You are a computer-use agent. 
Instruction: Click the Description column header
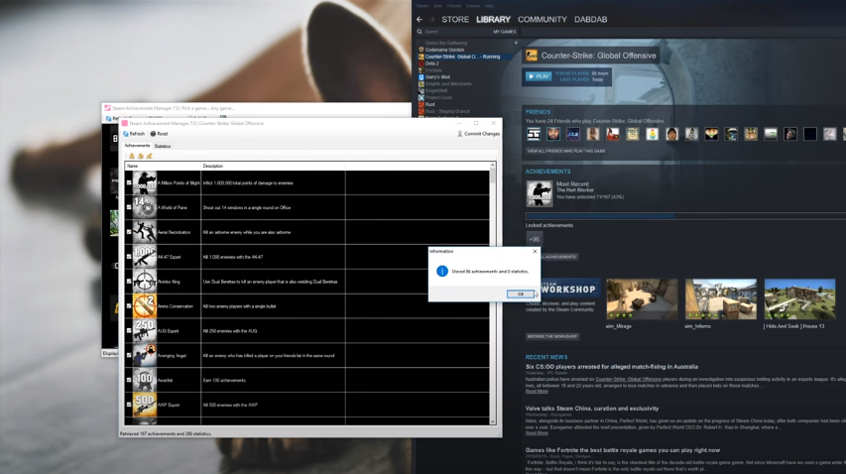pos(273,166)
